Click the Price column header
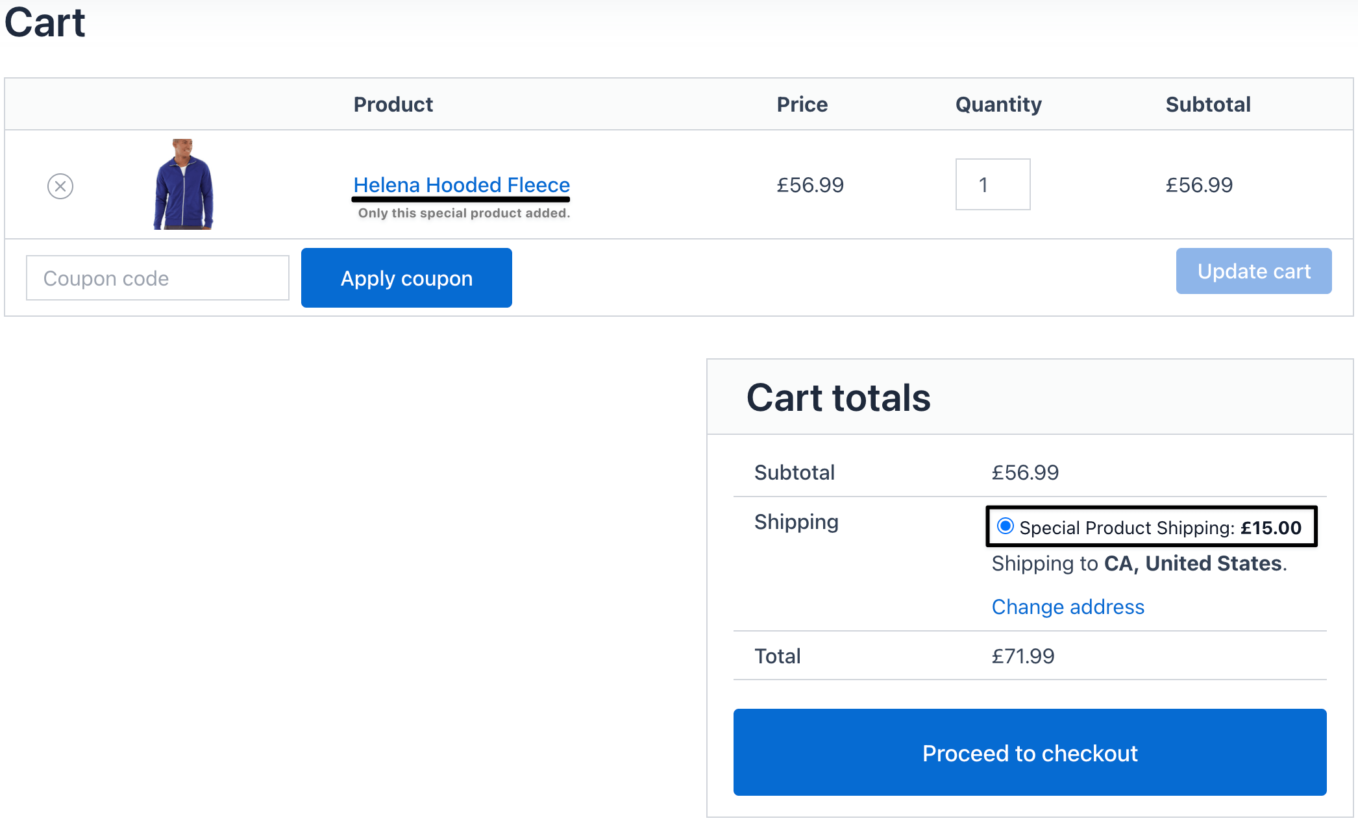The width and height of the screenshot is (1358, 823). point(802,104)
